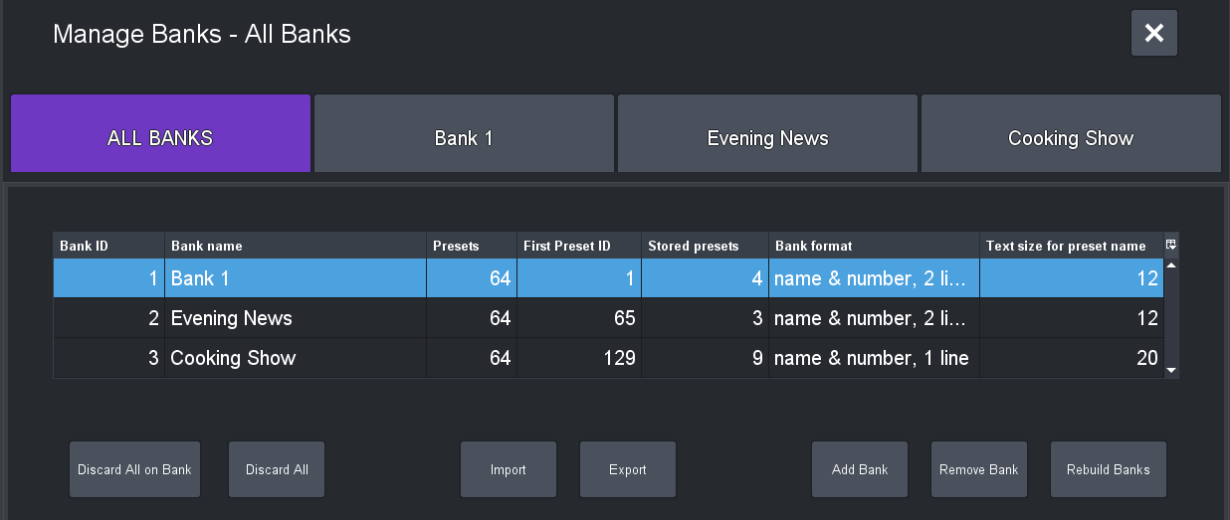Click stored presets value 3 for Evening News
The width and height of the screenshot is (1230, 520).
pos(706,318)
